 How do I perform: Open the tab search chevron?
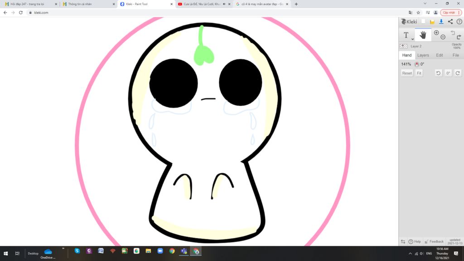click(425, 4)
